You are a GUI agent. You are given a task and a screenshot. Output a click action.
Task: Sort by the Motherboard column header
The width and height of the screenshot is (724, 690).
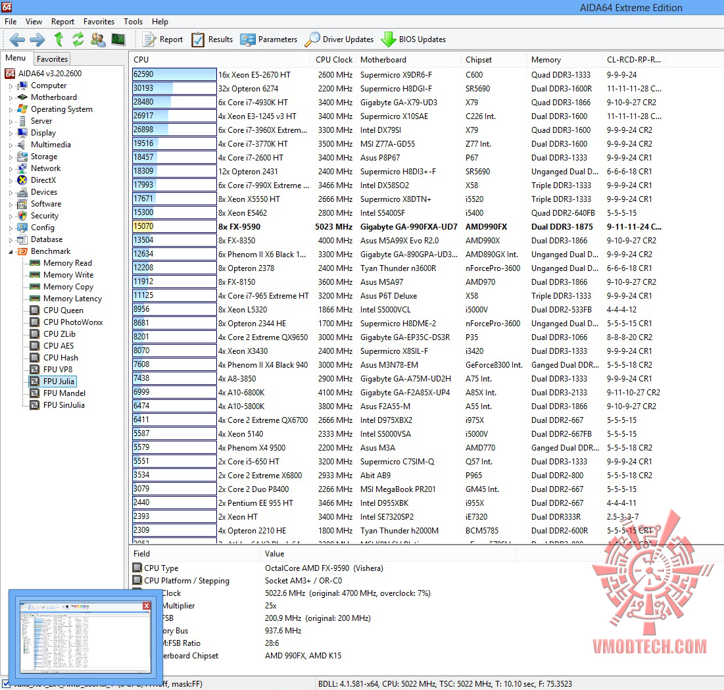point(409,60)
